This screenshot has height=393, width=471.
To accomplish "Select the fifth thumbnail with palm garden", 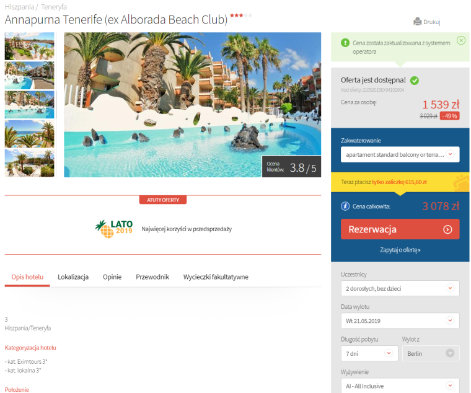I will [30, 163].
